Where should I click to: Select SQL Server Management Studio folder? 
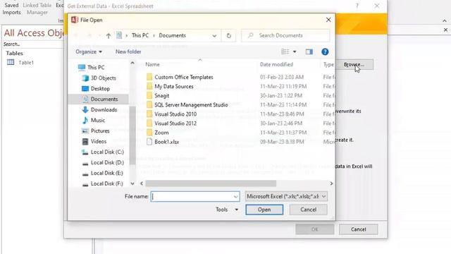coord(191,105)
